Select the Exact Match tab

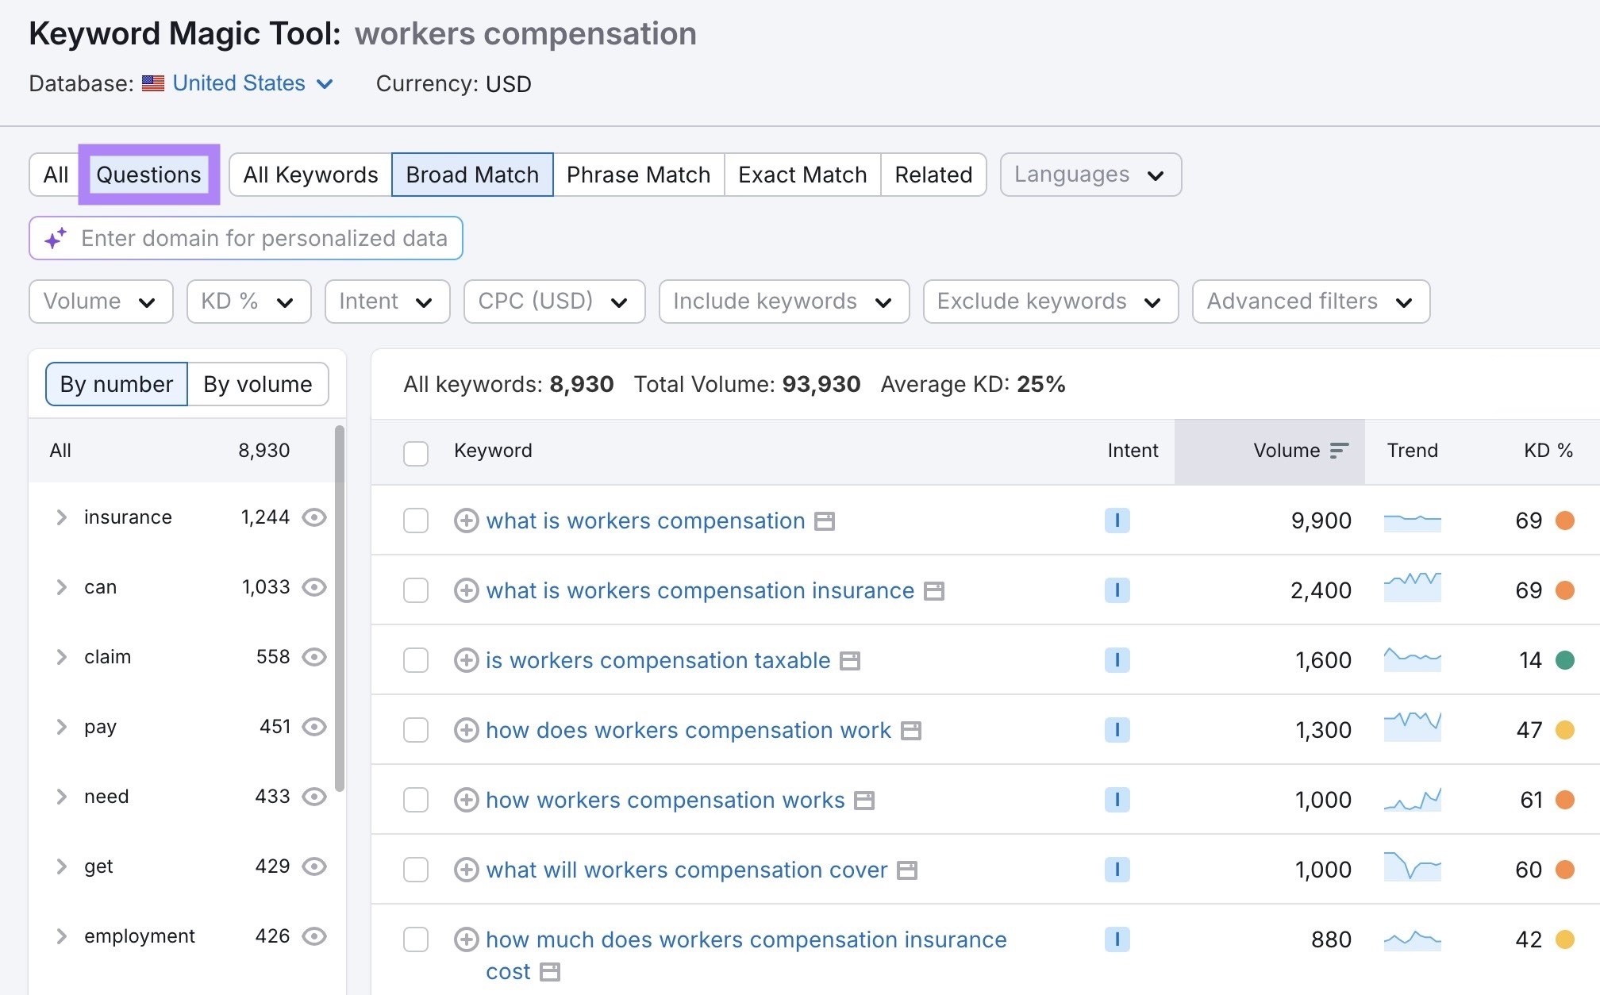(802, 175)
